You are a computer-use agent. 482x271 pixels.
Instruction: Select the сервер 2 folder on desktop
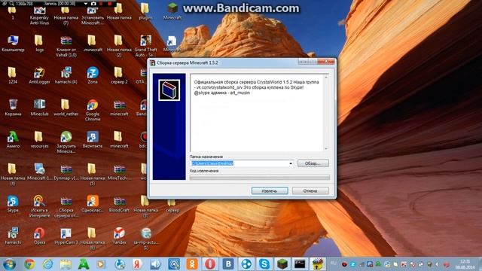[119, 75]
